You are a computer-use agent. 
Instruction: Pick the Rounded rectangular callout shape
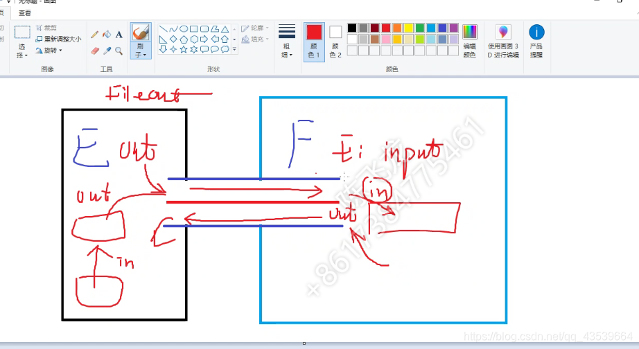204,49
